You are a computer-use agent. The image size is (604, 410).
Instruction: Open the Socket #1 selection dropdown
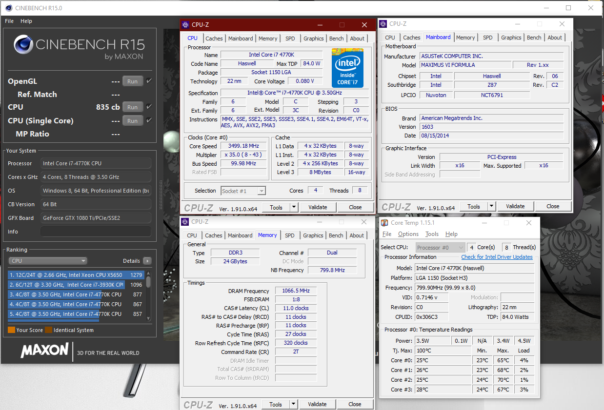tap(243, 191)
